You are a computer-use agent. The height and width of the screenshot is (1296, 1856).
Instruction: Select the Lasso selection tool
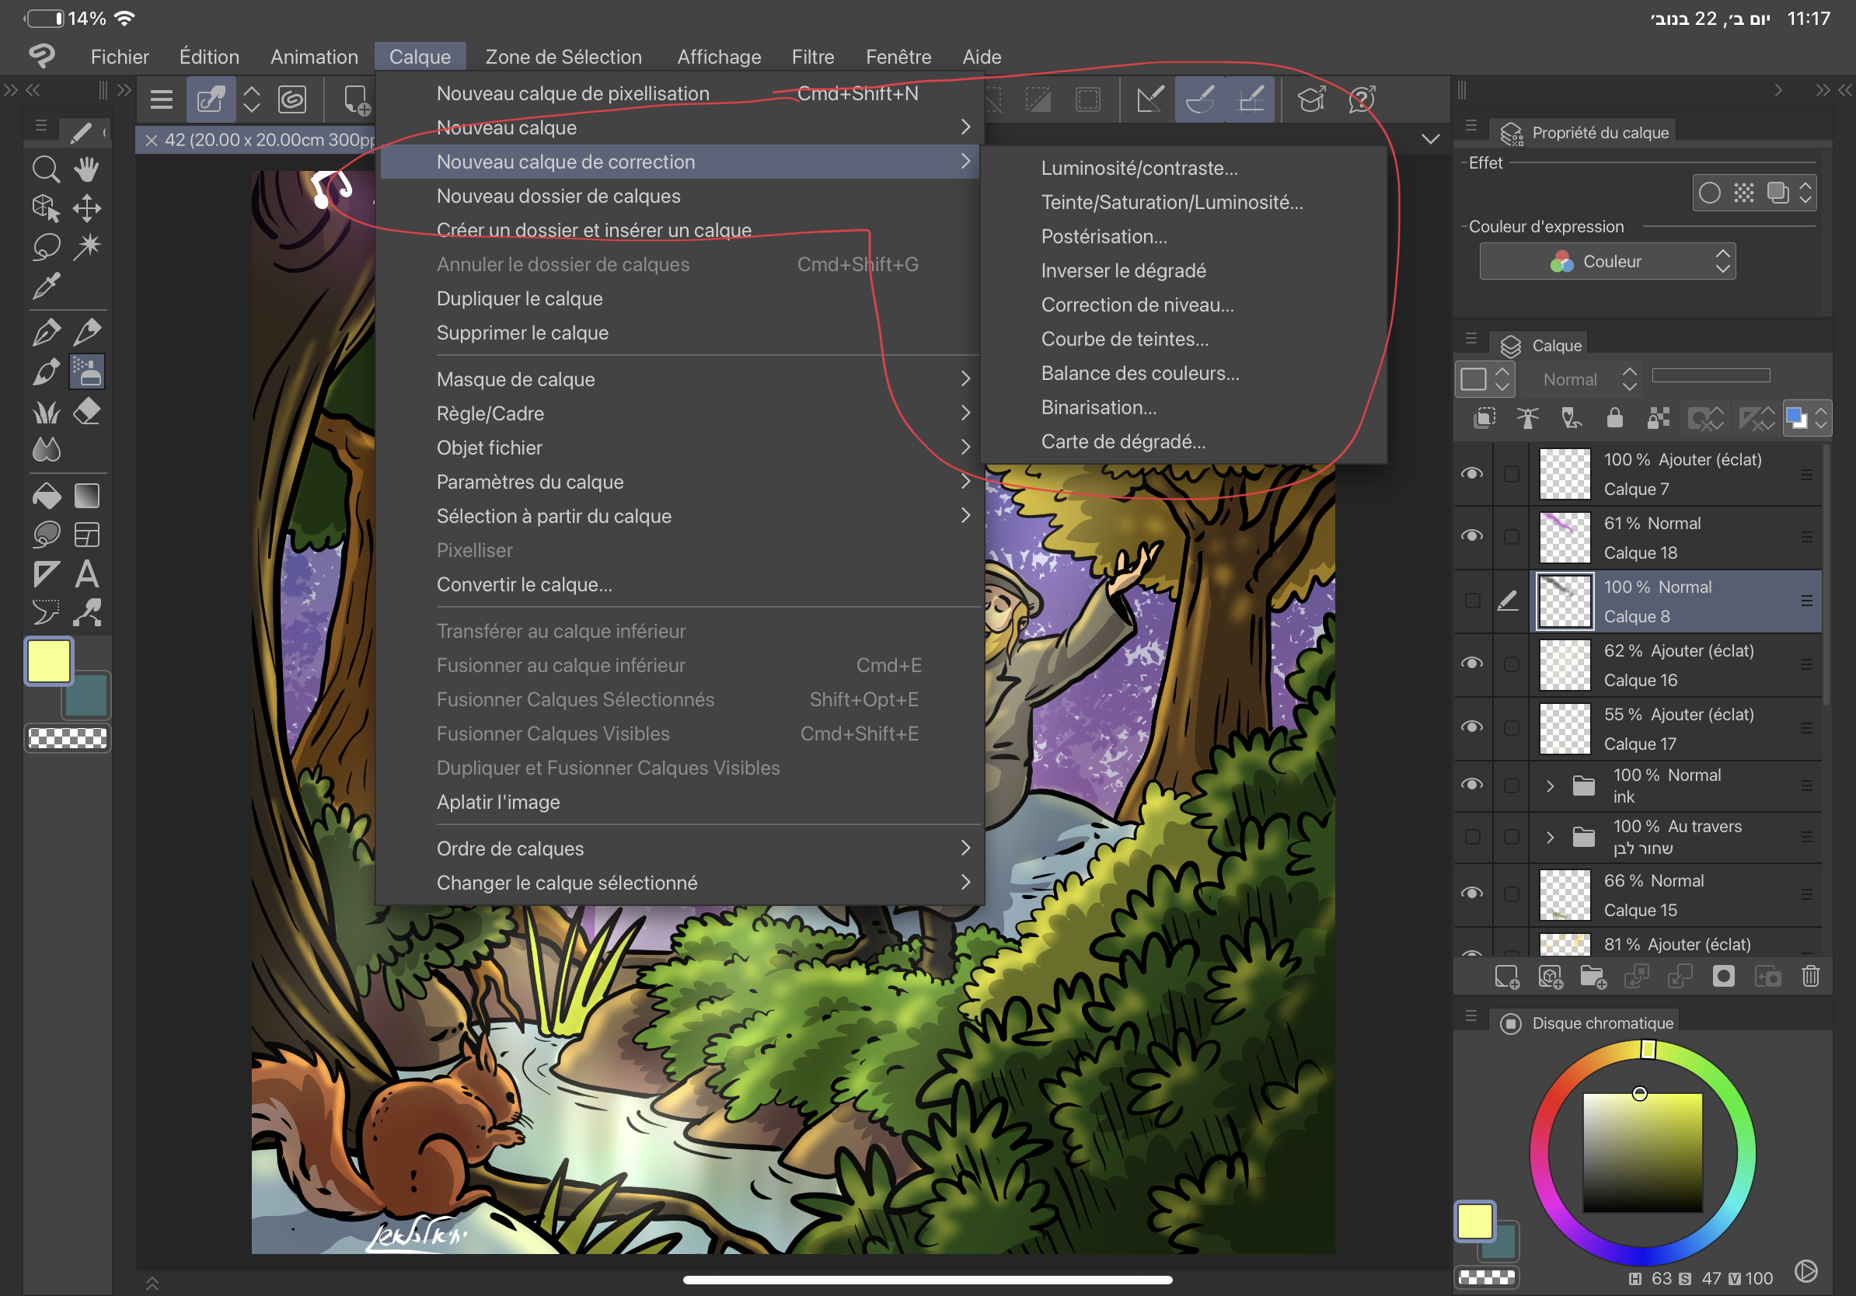pyautogui.click(x=45, y=246)
